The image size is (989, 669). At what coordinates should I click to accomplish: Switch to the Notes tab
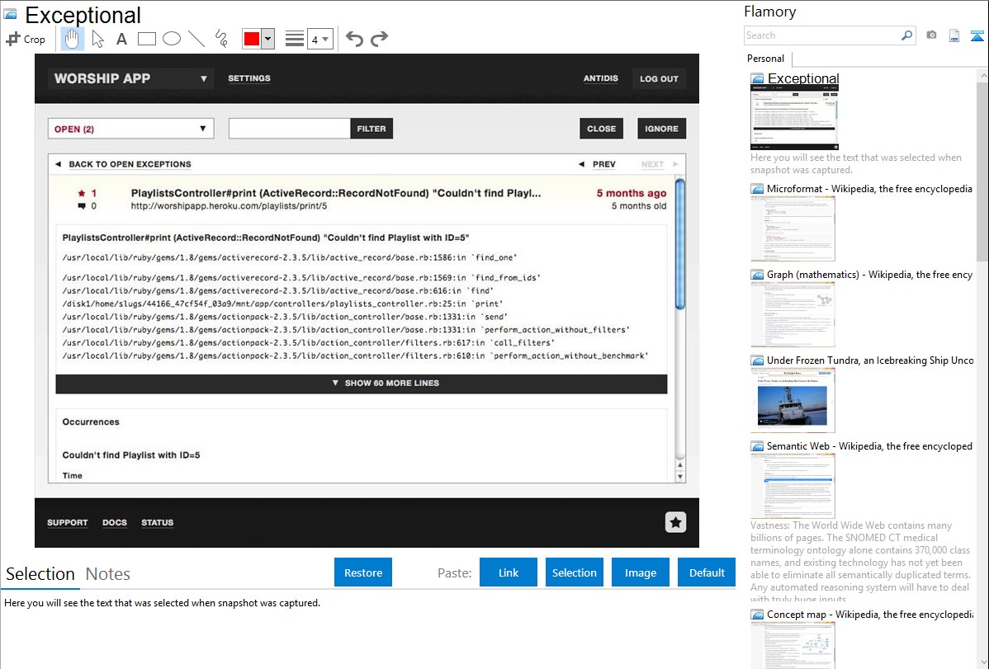108,574
